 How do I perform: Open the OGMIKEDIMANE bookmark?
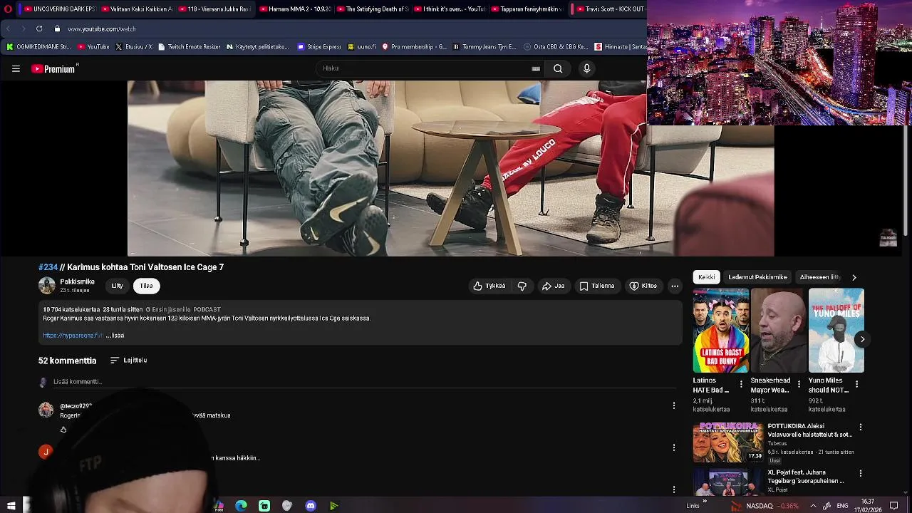(38, 47)
